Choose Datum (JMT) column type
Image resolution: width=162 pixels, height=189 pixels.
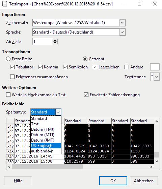[x=46, y=140]
